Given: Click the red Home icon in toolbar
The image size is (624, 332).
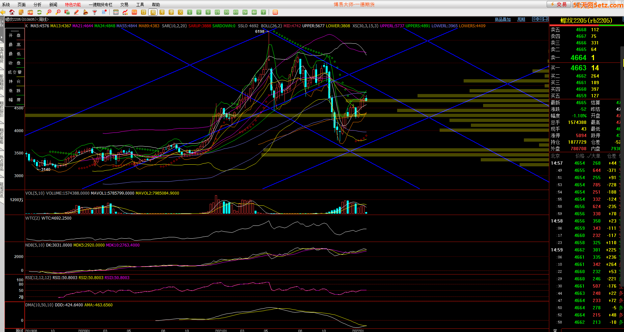Looking at the screenshot, I should click(x=12, y=12).
